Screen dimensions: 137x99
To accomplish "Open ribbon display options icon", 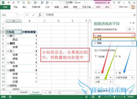I will click(119, 3).
